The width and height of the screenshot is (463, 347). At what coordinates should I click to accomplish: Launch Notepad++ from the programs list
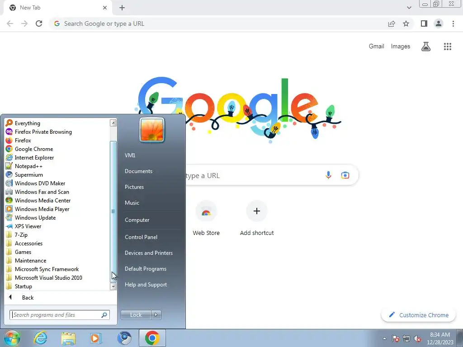[x=24, y=166]
